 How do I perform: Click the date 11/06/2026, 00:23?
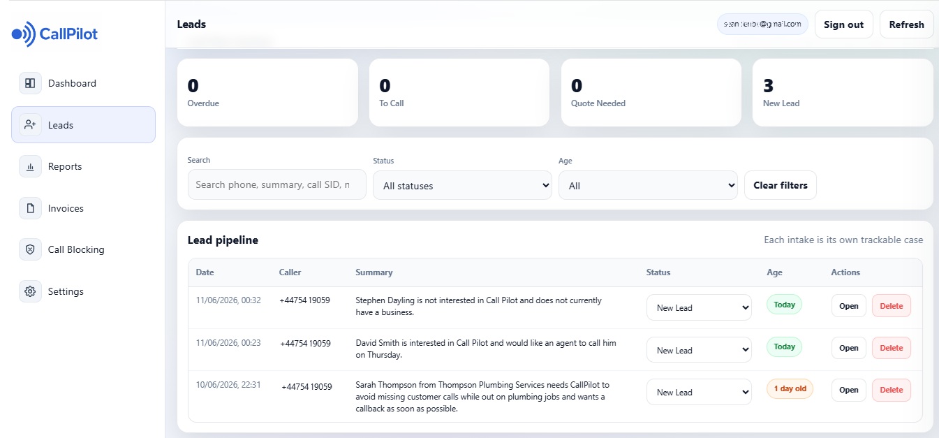(x=228, y=343)
